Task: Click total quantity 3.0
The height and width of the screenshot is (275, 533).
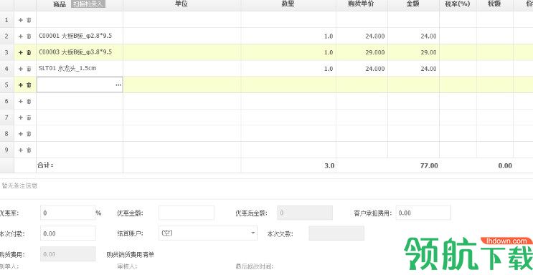Action: tap(329, 165)
